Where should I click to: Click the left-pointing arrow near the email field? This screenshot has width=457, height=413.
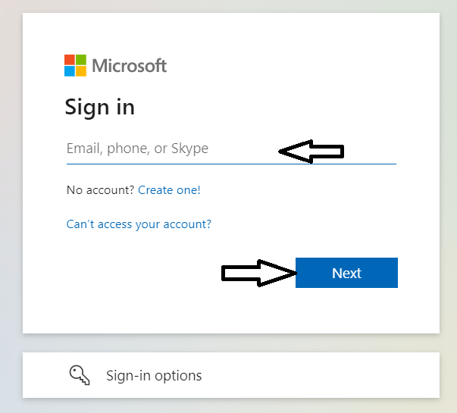(x=311, y=152)
